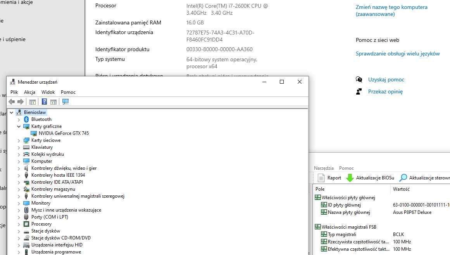Click the blue Help icon in toolbar
This screenshot has width=450, height=255.
44,102
